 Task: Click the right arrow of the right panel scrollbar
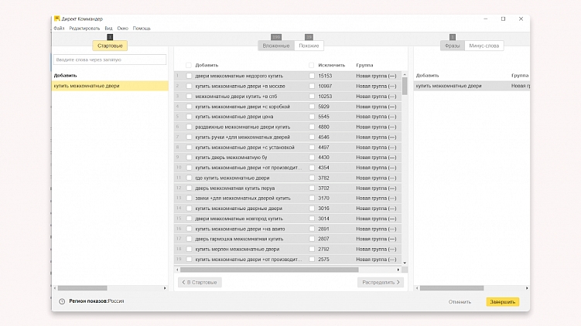pyautogui.click(x=527, y=288)
